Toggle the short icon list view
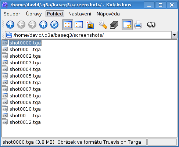The width and height of the screenshot is (179, 147). pyautogui.click(x=68, y=25)
